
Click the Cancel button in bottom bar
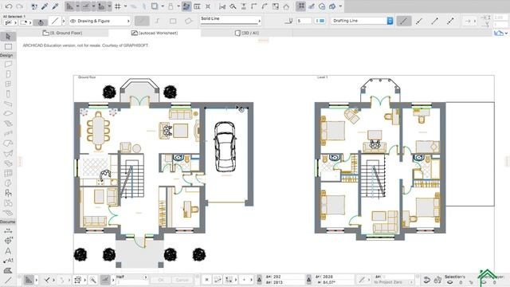click(182, 280)
